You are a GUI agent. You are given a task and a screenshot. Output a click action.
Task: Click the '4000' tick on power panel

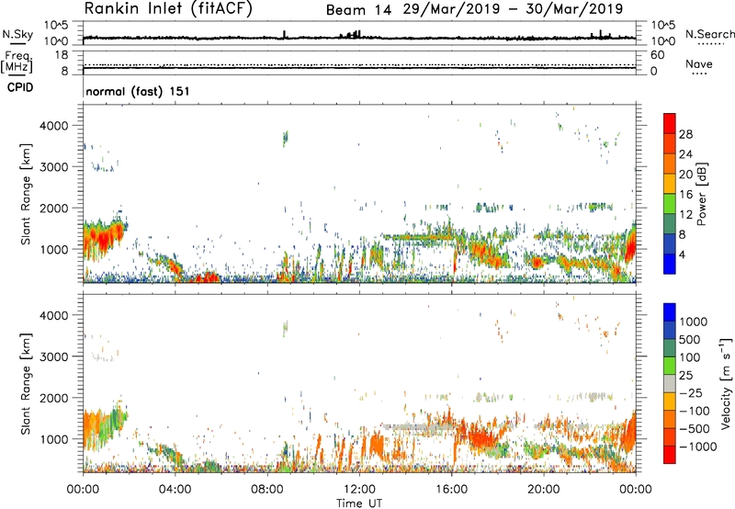tap(53, 126)
